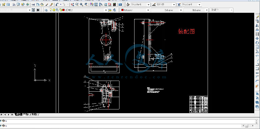Open the Standard text style dropdown

pos(148,4)
